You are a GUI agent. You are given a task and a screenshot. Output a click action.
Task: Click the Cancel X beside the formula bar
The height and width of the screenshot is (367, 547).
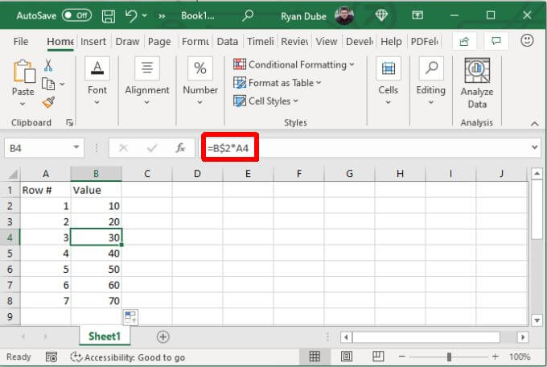[x=123, y=148]
